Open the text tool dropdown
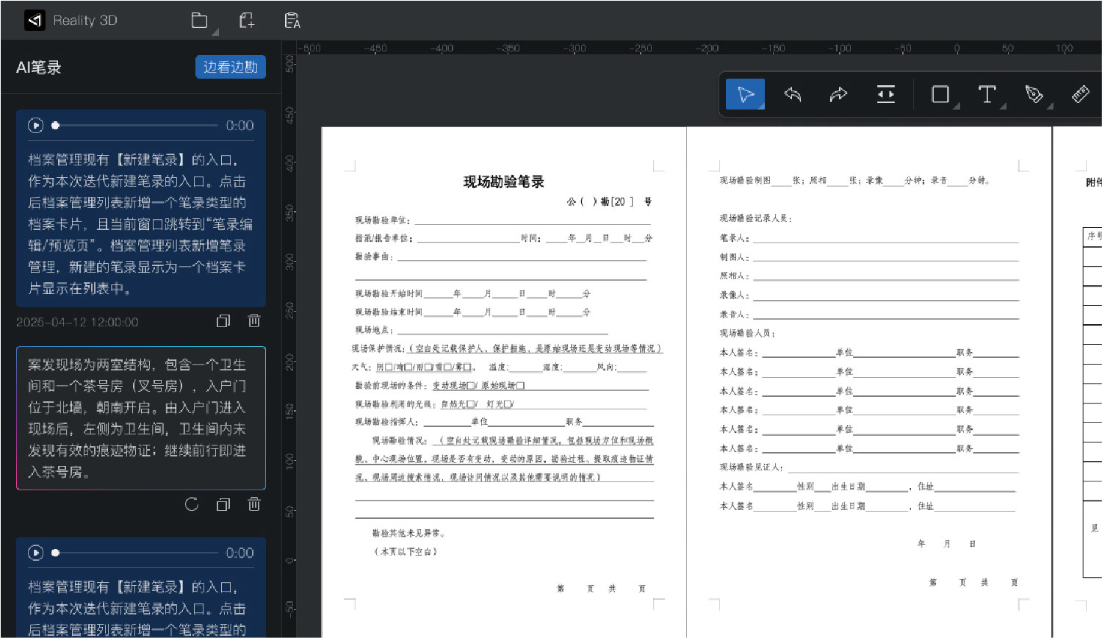This screenshot has height=638, width=1102. pos(1004,107)
